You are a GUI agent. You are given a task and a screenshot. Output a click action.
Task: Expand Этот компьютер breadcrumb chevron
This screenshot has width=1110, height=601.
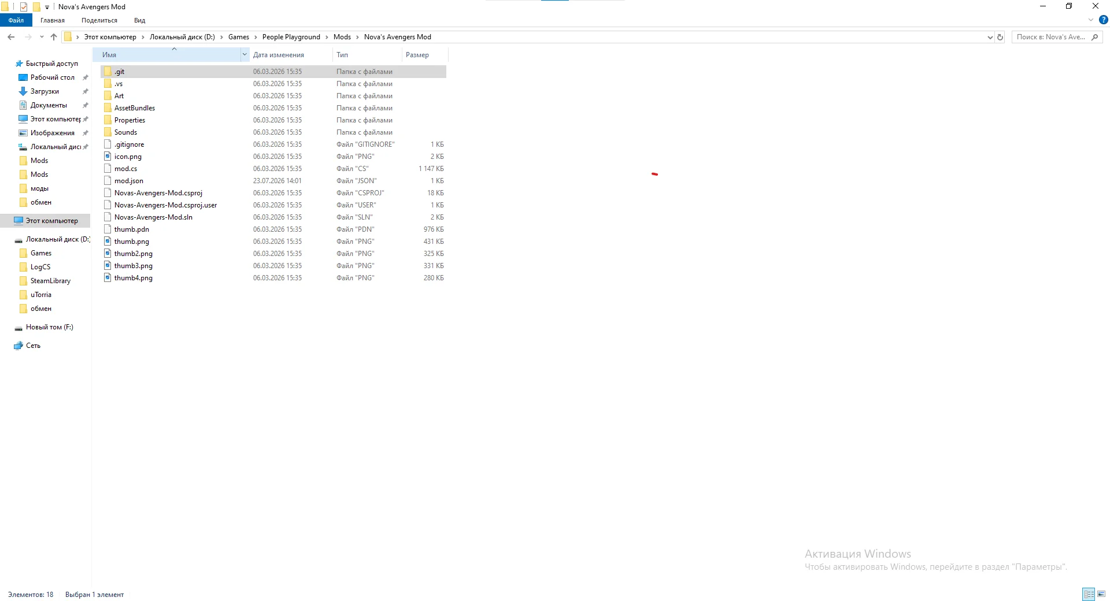click(x=143, y=37)
